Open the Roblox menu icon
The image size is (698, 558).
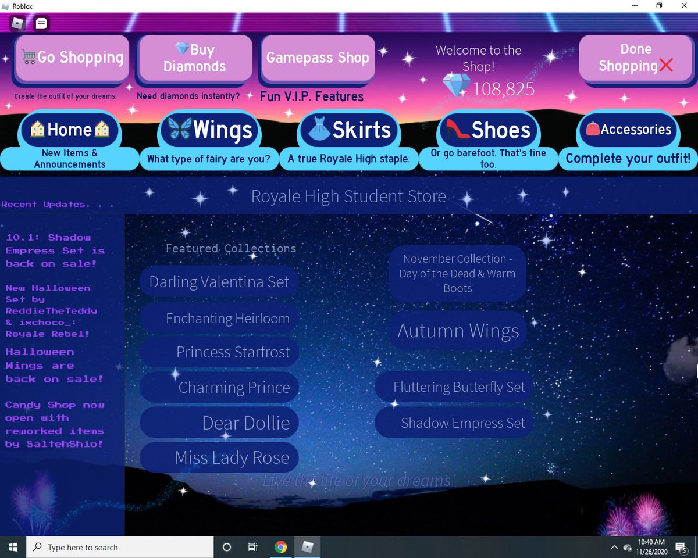[x=18, y=24]
